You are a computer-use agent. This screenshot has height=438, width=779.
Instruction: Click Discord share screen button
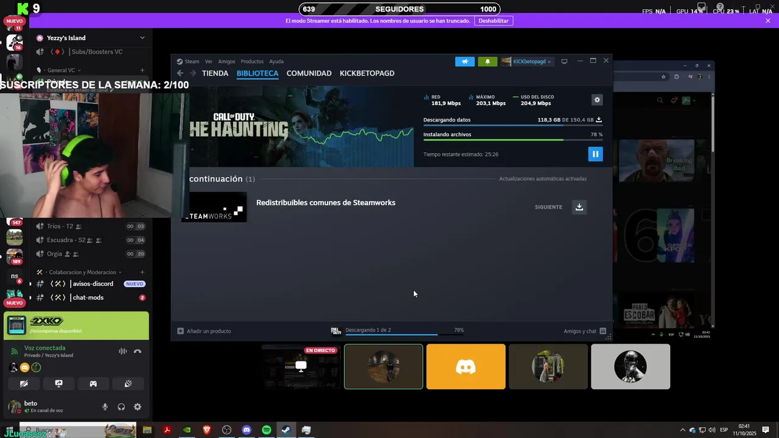coord(58,384)
